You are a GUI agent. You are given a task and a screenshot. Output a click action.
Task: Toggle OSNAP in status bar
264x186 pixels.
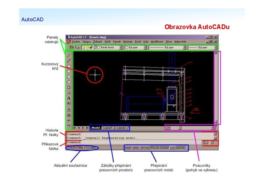click(165, 148)
